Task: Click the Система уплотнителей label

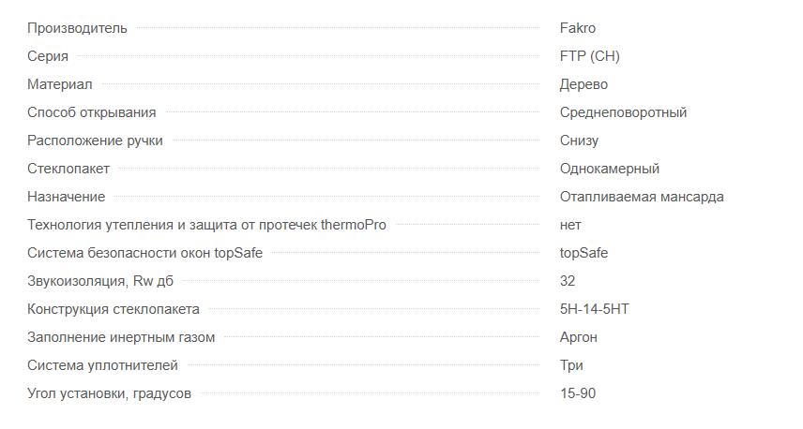Action: (102, 365)
